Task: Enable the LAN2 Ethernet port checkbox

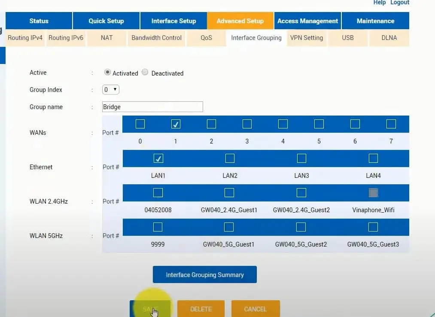Action: pyautogui.click(x=230, y=158)
